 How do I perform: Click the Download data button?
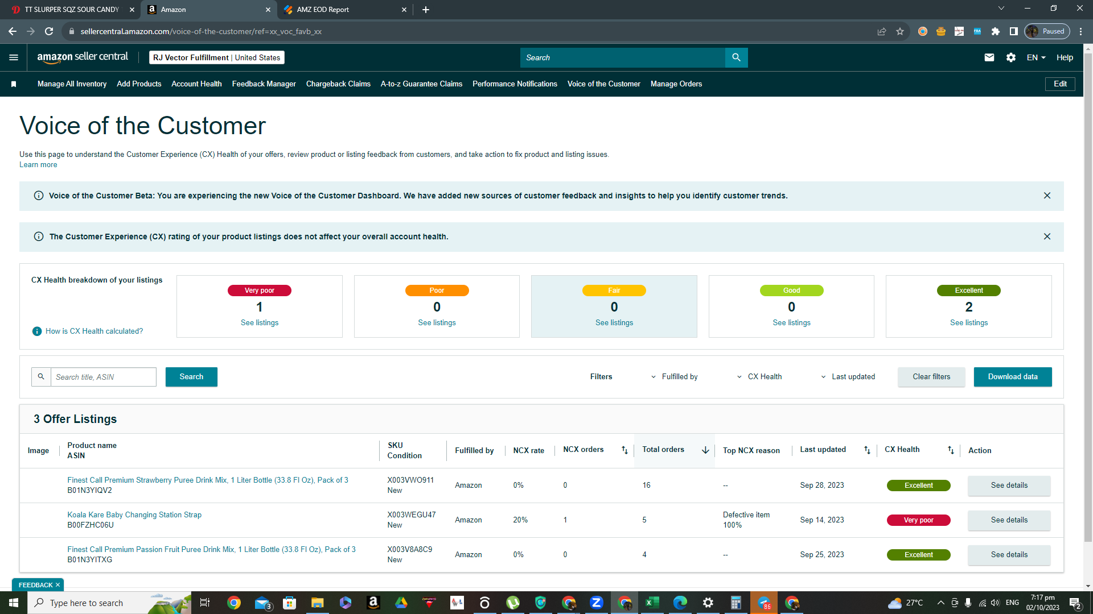point(1013,377)
